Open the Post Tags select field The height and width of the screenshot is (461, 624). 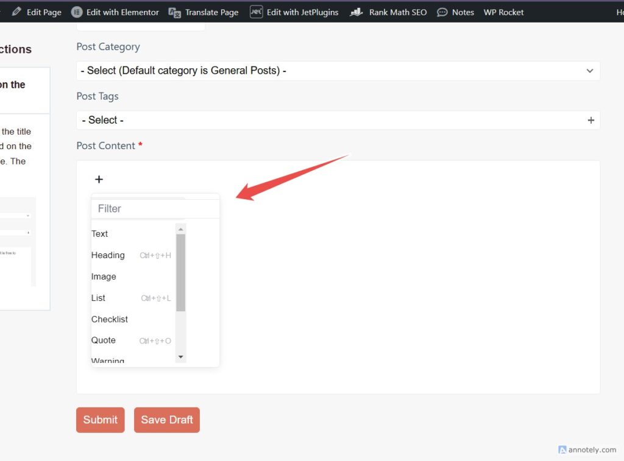click(x=329, y=121)
